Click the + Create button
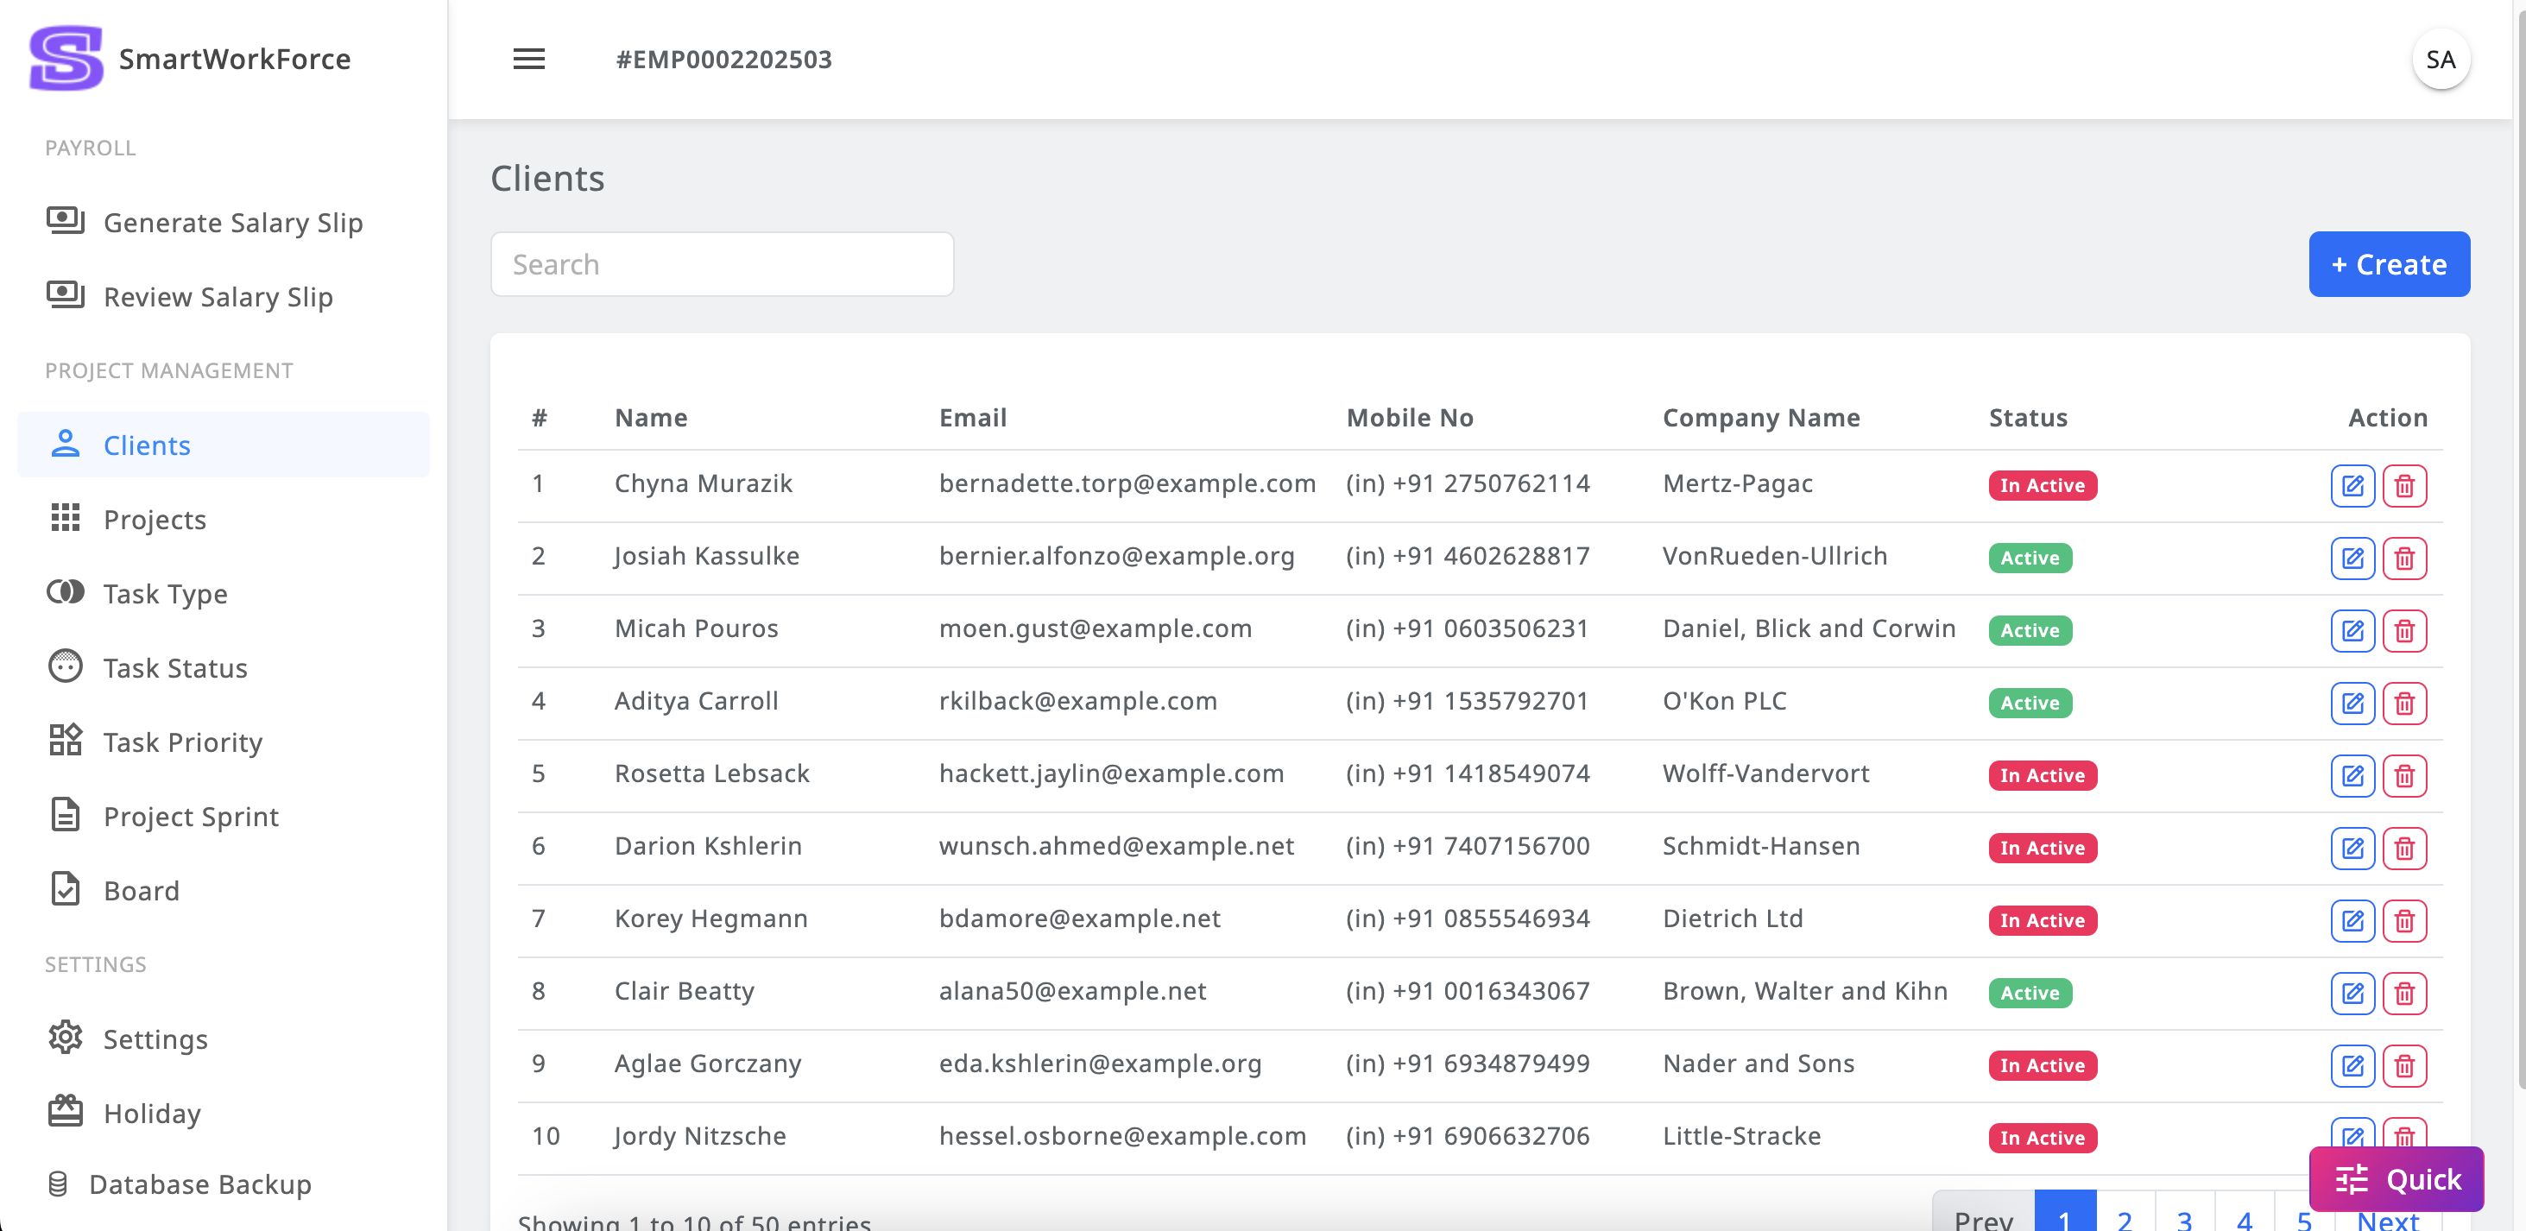 coord(2388,265)
